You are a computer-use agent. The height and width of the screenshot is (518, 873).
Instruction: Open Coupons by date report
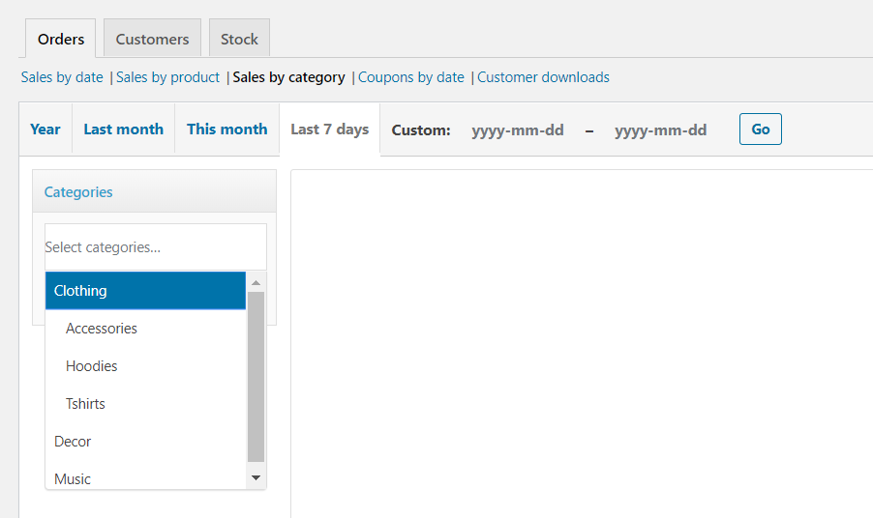411,77
